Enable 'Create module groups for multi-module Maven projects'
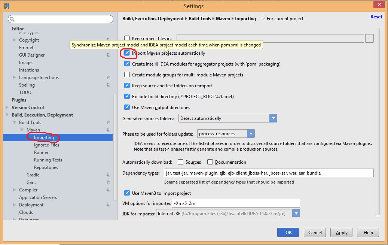 [x=127, y=75]
